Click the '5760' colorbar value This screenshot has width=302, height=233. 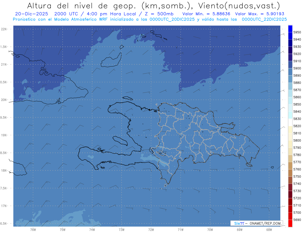point(297,169)
